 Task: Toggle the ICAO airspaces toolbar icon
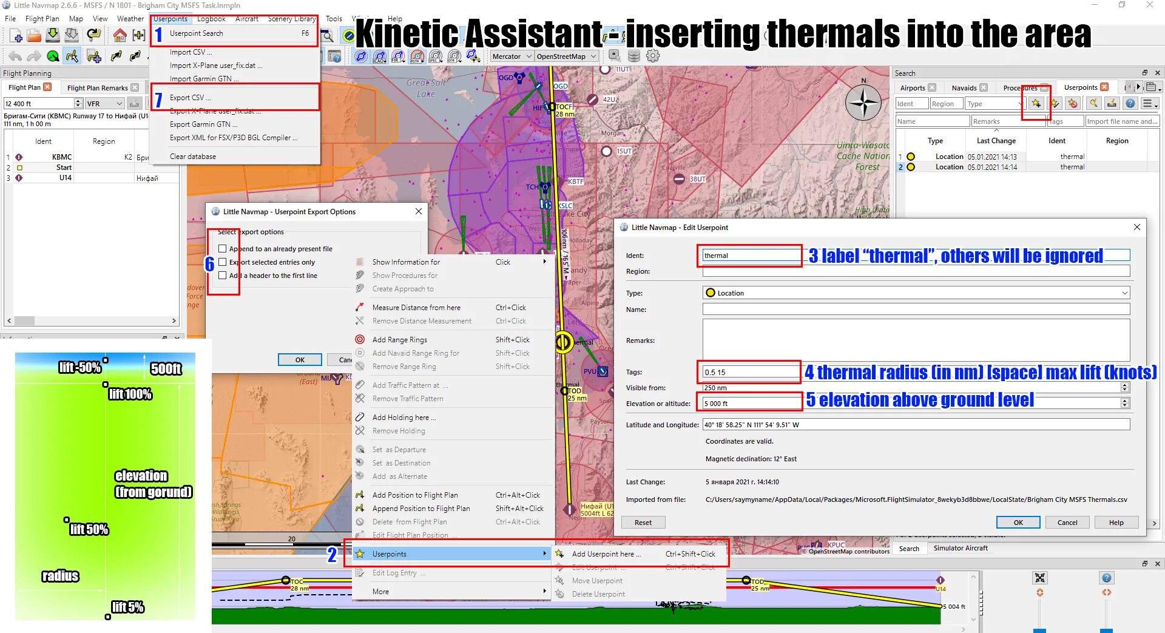(x=379, y=56)
